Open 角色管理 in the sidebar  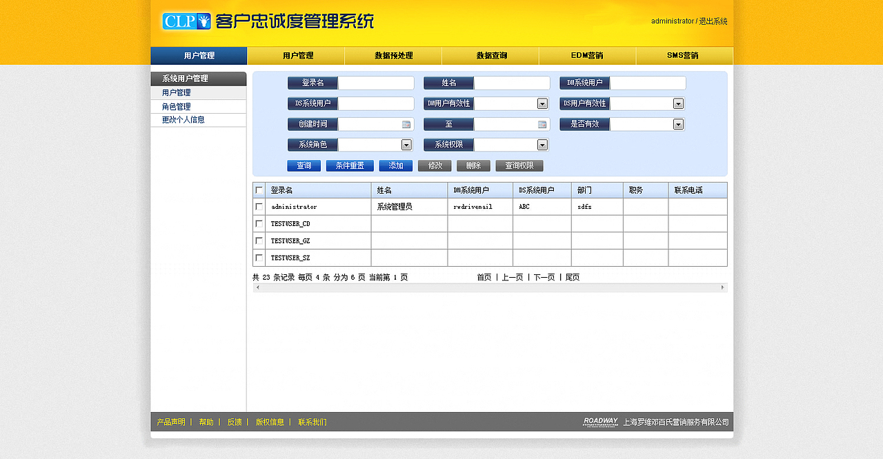(199, 107)
